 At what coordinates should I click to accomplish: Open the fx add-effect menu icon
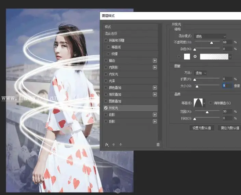tap(107, 144)
